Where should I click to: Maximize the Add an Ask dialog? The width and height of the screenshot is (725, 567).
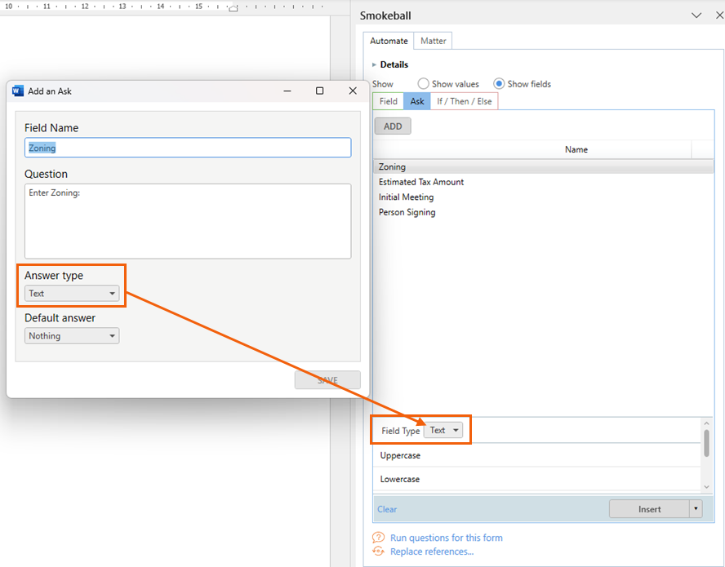[x=319, y=91]
